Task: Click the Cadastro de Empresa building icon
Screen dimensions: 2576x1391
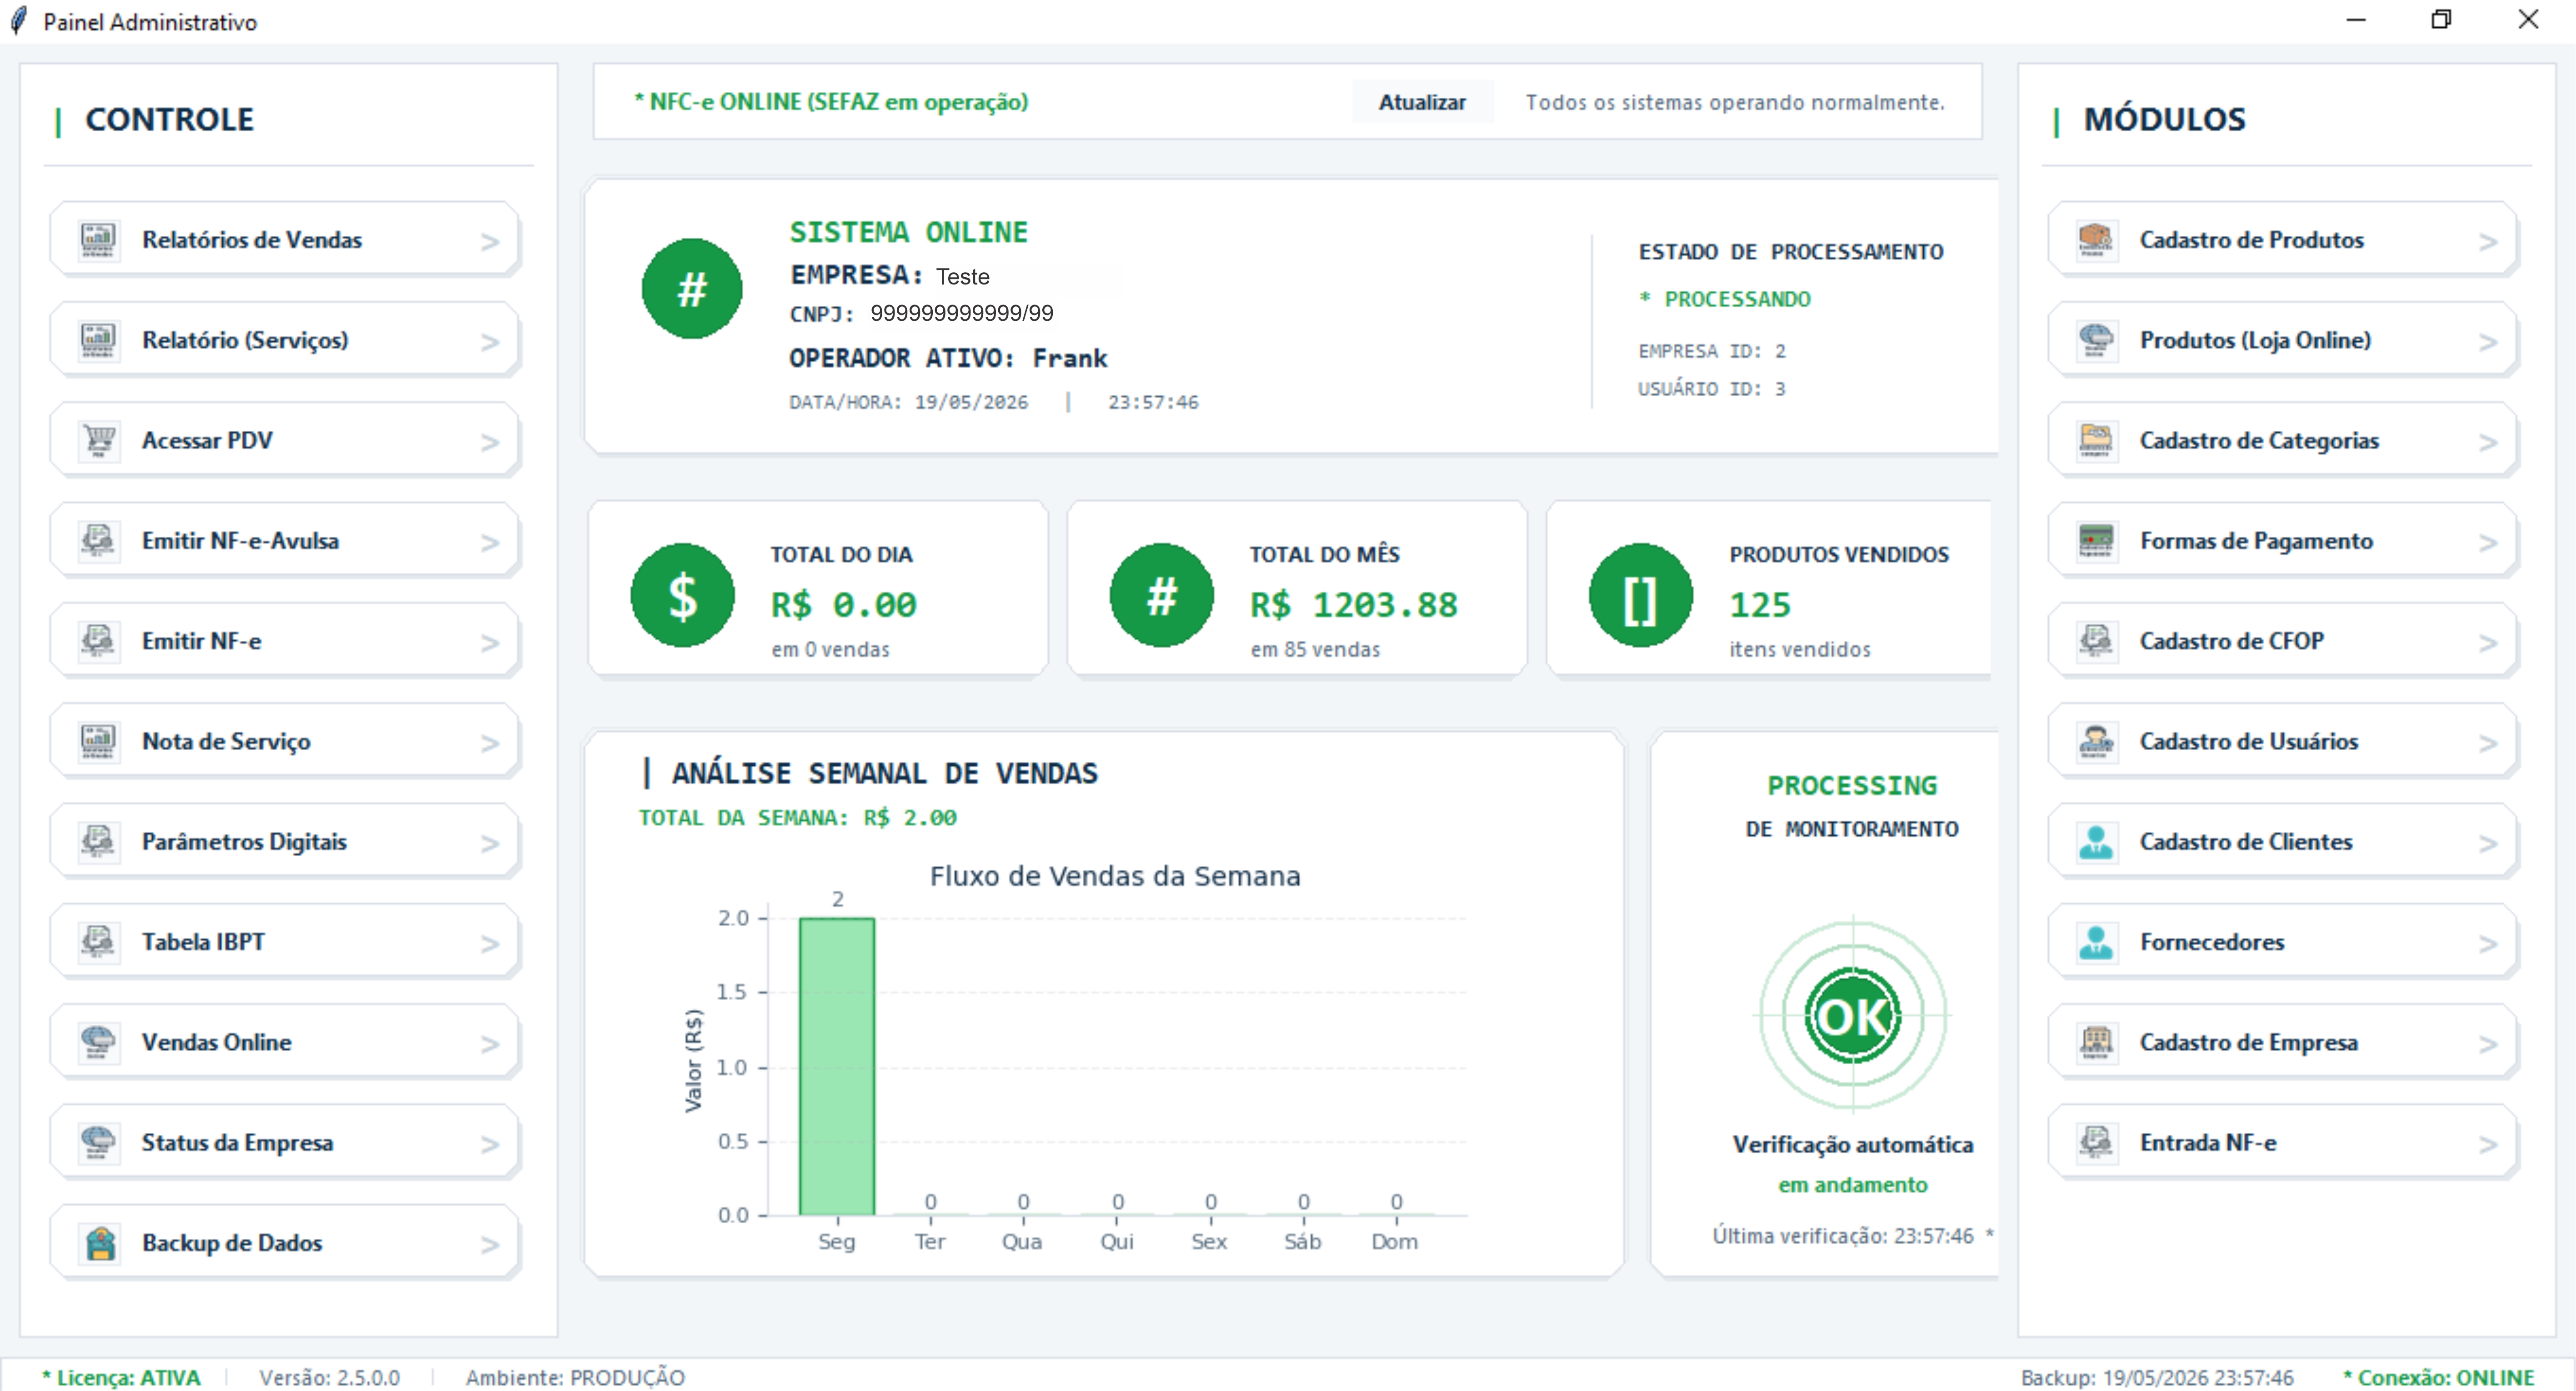Action: coord(2096,1042)
